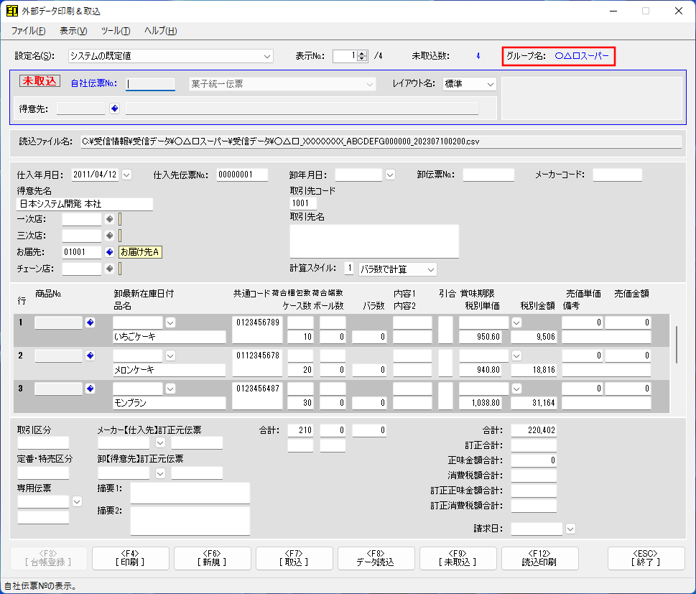
Task: Click the diamond lookup icon next to 一次店
Action: click(x=110, y=219)
